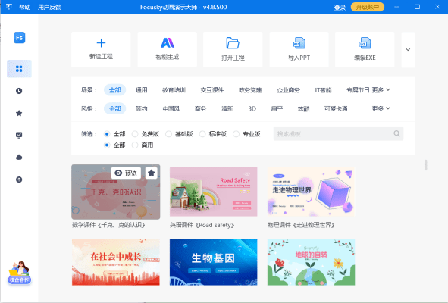This screenshot has height=303, width=448.
Task: Select 全部 version filter radio
Action: coord(107,133)
